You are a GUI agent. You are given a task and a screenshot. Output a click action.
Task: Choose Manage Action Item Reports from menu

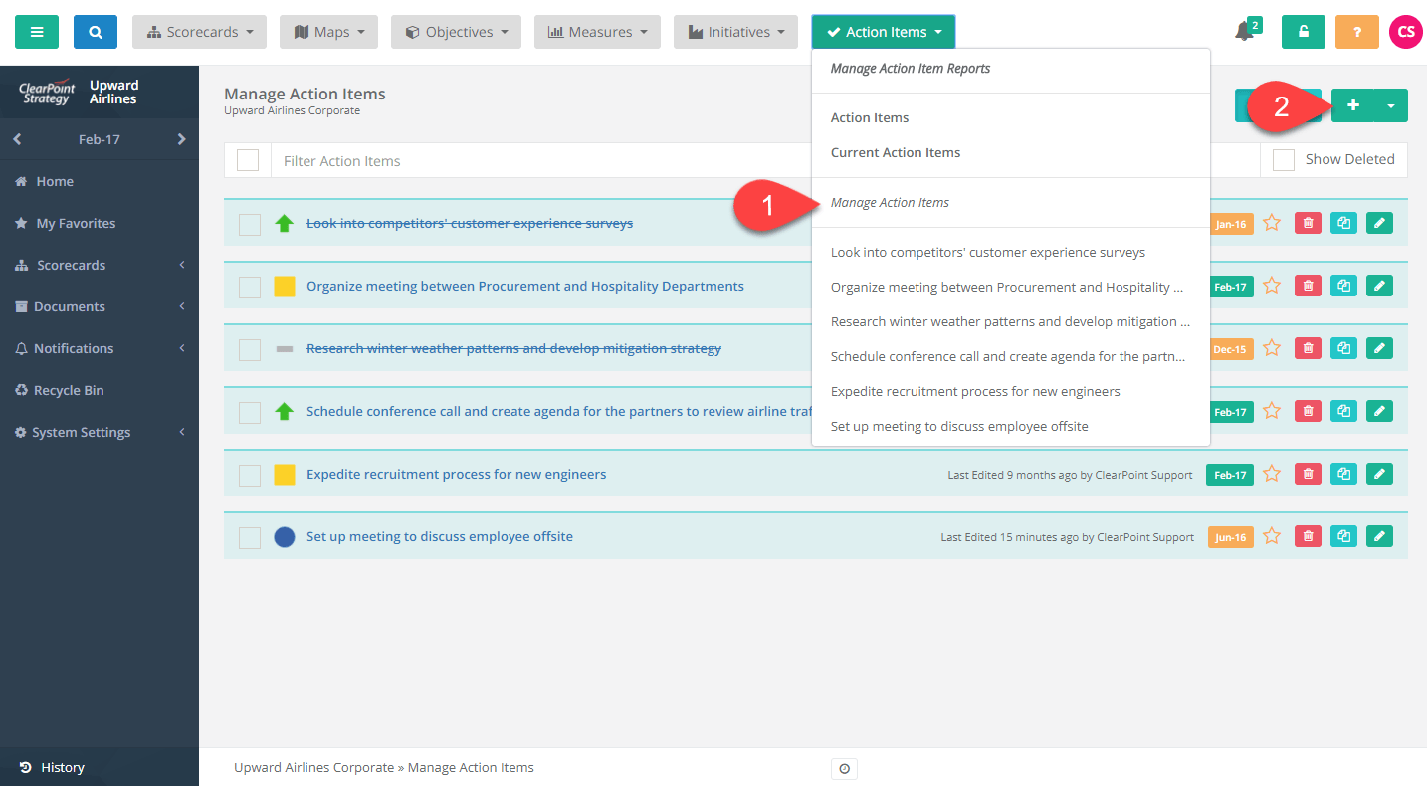(x=911, y=69)
